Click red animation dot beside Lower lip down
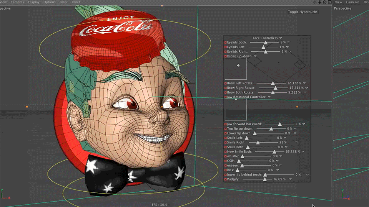The height and width of the screenshot is (207, 369). click(x=226, y=133)
